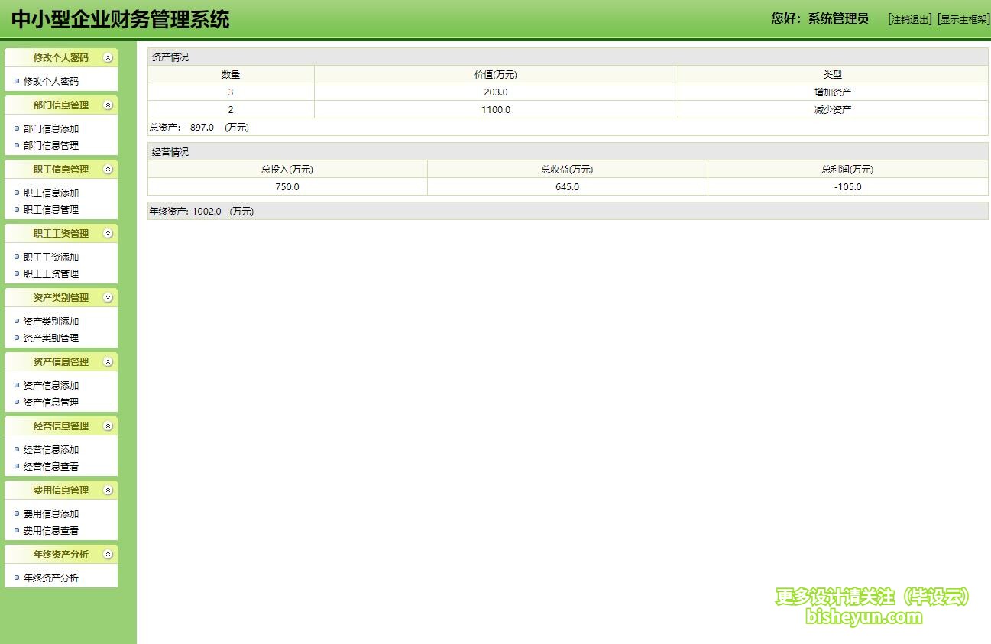Image resolution: width=991 pixels, height=644 pixels.
Task: Collapse the 修改个人密码 panel chevron
Action: tap(108, 58)
